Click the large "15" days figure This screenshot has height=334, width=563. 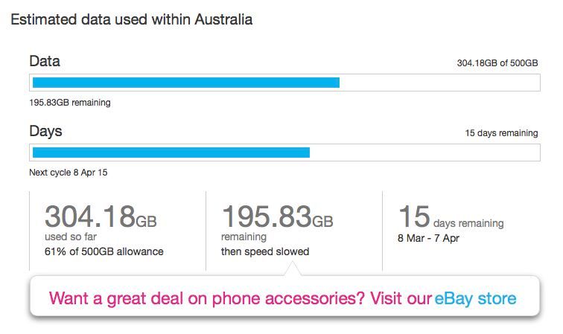(x=415, y=216)
